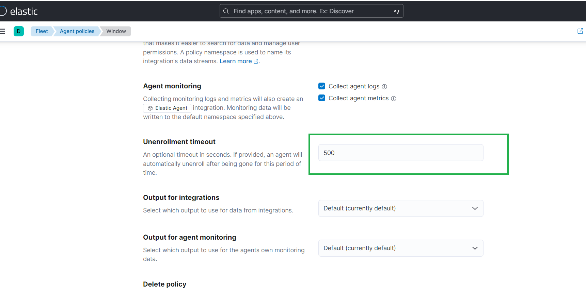The width and height of the screenshot is (586, 293).
Task: Click the search magnifier icon
Action: tap(226, 11)
